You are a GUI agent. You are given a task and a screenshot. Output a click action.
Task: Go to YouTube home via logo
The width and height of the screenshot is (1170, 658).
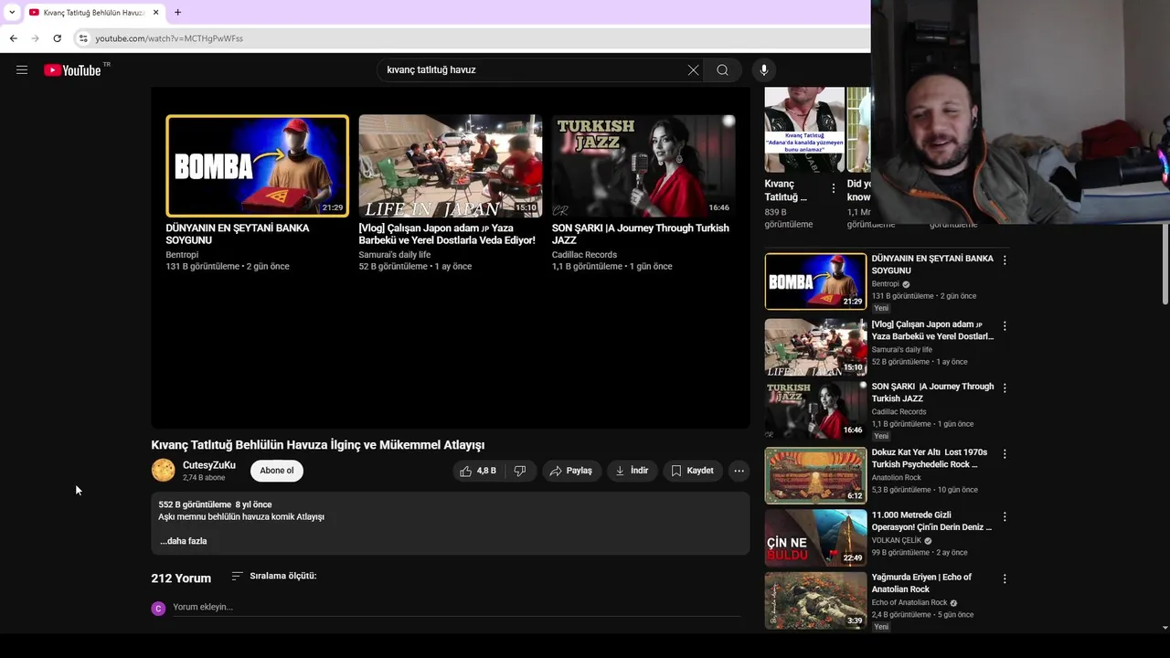[x=72, y=70]
